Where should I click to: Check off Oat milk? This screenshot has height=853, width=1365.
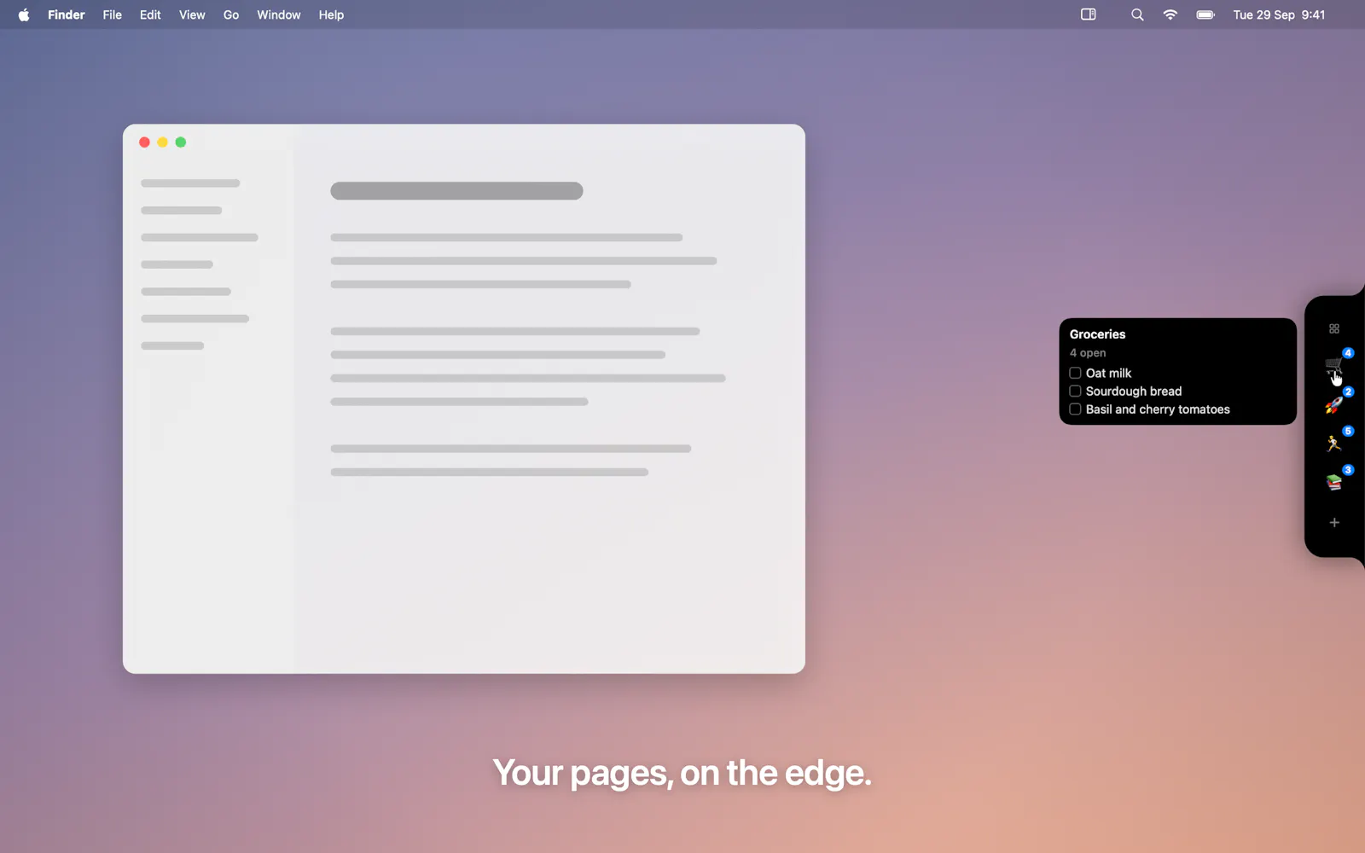click(x=1075, y=373)
